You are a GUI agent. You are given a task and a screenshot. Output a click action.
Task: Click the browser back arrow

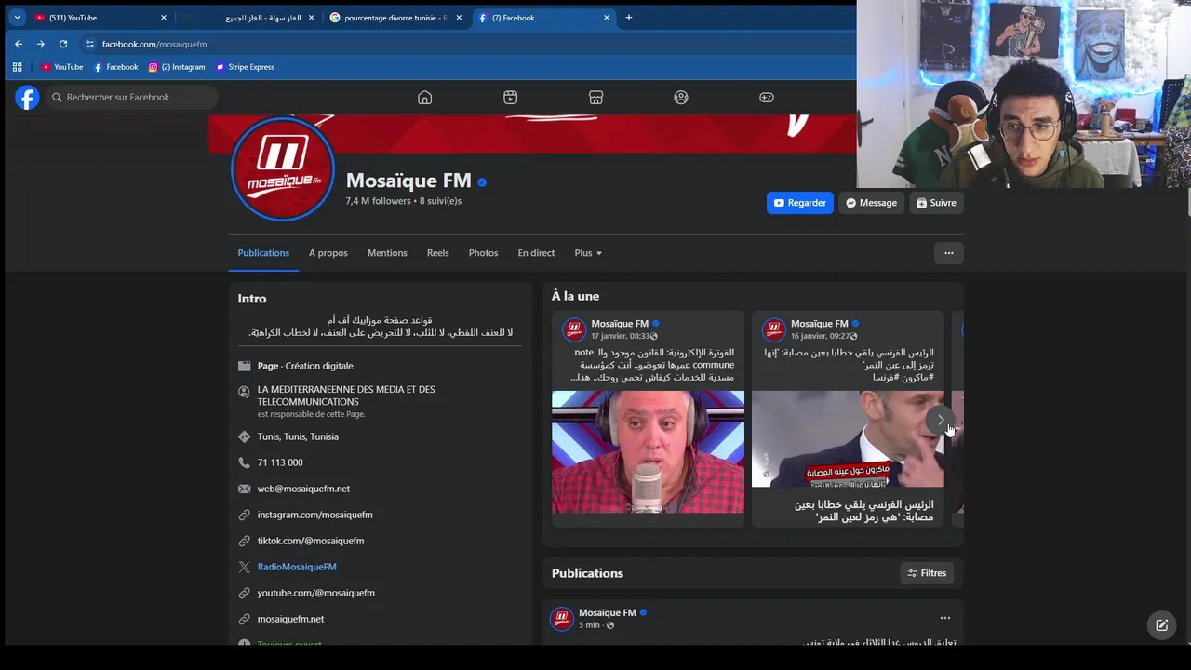[x=18, y=44]
